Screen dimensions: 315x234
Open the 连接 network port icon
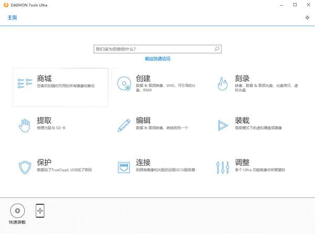[124, 167]
